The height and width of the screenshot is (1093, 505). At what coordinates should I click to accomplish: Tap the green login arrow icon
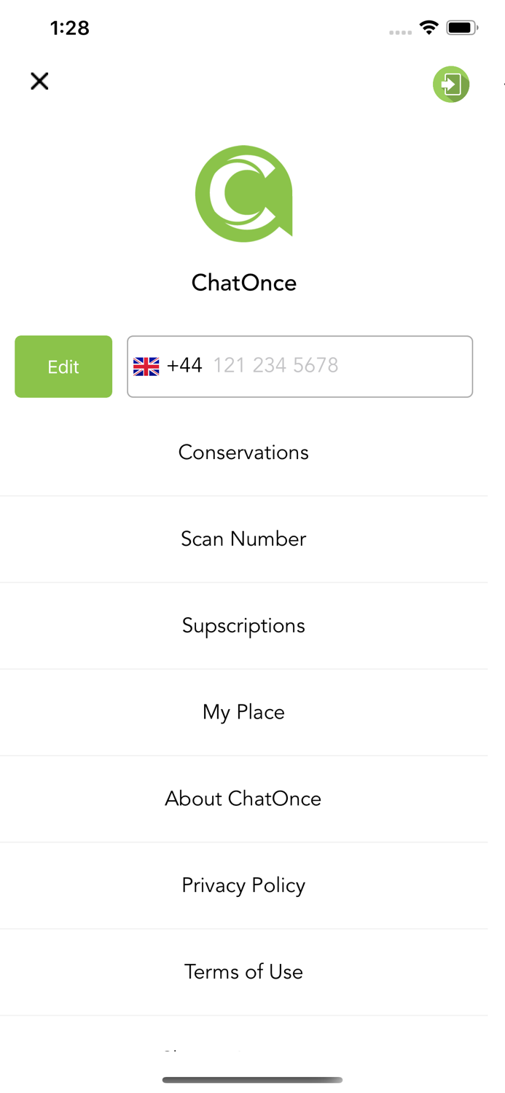point(451,84)
